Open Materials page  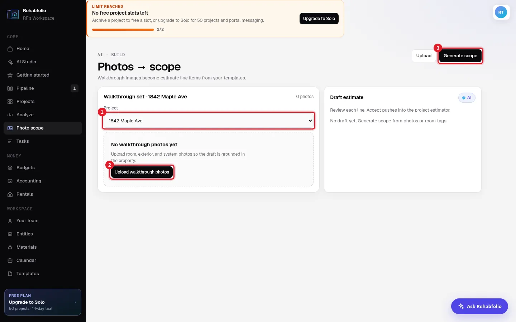[43, 247]
